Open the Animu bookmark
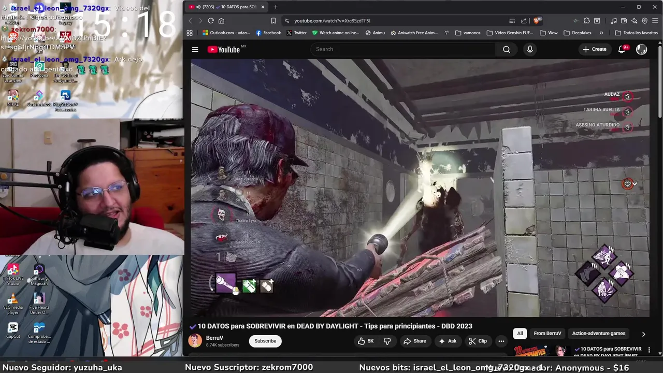This screenshot has width=663, height=373. (375, 33)
